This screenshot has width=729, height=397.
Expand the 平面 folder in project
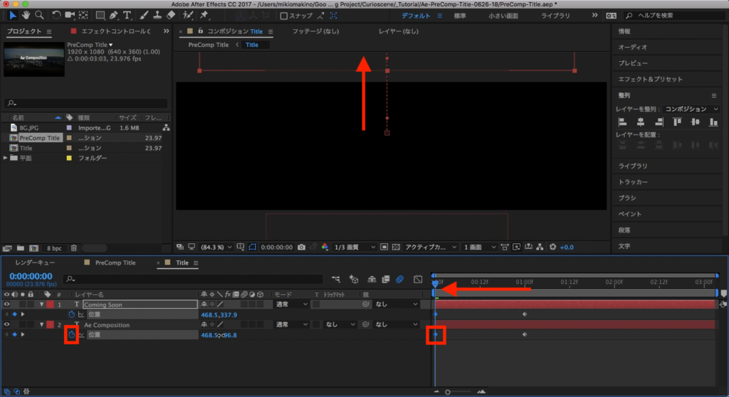(x=6, y=158)
